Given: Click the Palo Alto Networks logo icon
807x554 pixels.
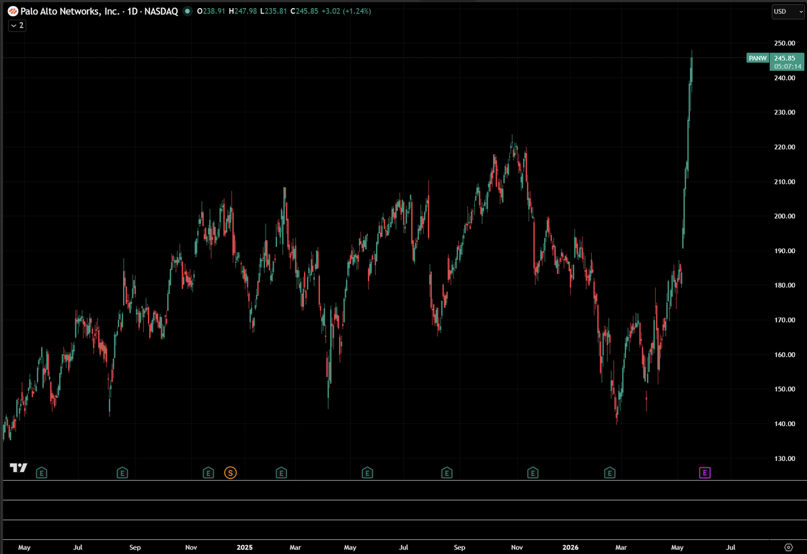Looking at the screenshot, I should click(13, 11).
